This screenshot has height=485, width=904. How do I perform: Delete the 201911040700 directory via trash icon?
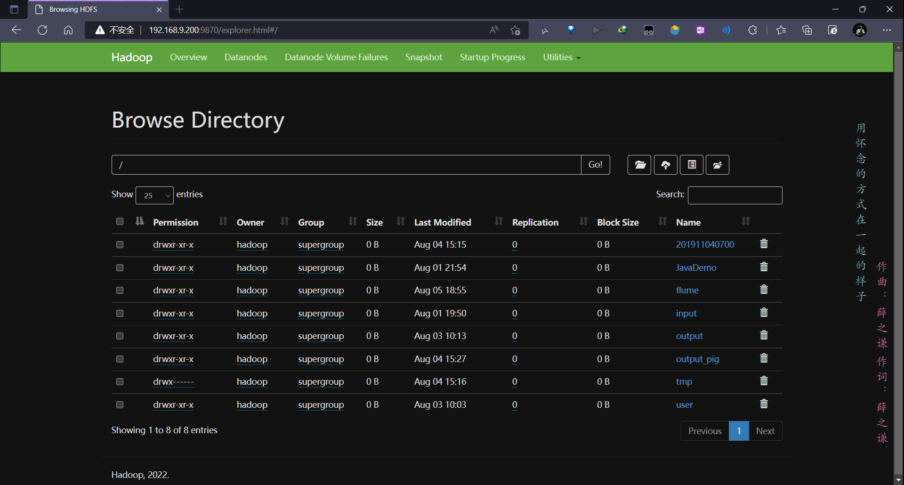764,244
